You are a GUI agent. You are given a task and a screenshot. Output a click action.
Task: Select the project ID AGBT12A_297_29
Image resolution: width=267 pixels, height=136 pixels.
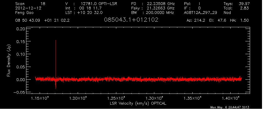(200, 13)
